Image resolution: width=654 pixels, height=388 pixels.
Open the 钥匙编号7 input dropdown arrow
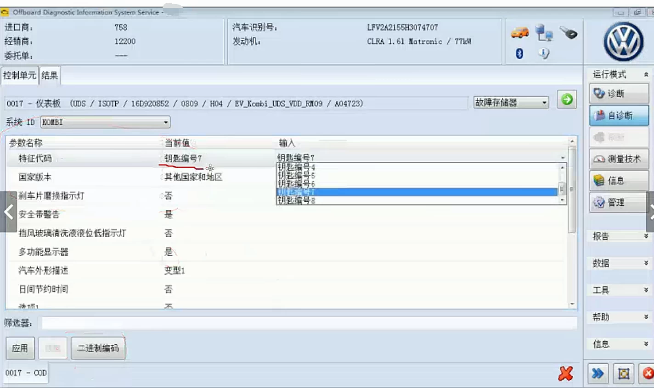563,158
